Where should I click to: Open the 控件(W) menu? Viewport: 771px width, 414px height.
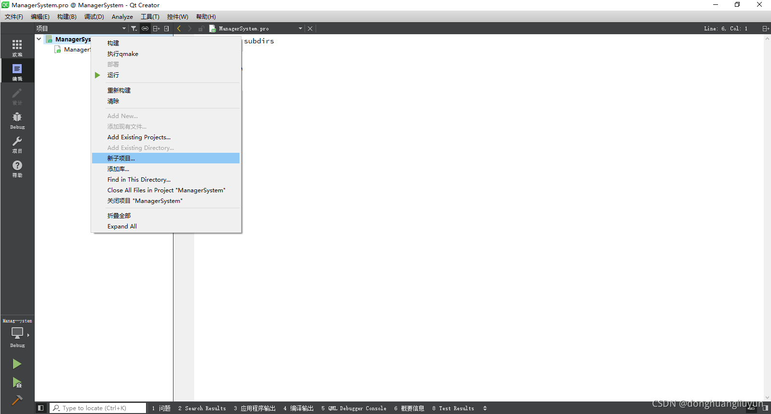(178, 17)
